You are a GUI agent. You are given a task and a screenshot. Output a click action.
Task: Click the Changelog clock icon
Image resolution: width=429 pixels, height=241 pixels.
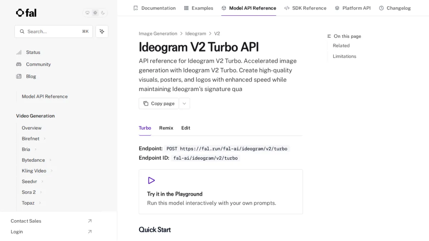pyautogui.click(x=381, y=8)
